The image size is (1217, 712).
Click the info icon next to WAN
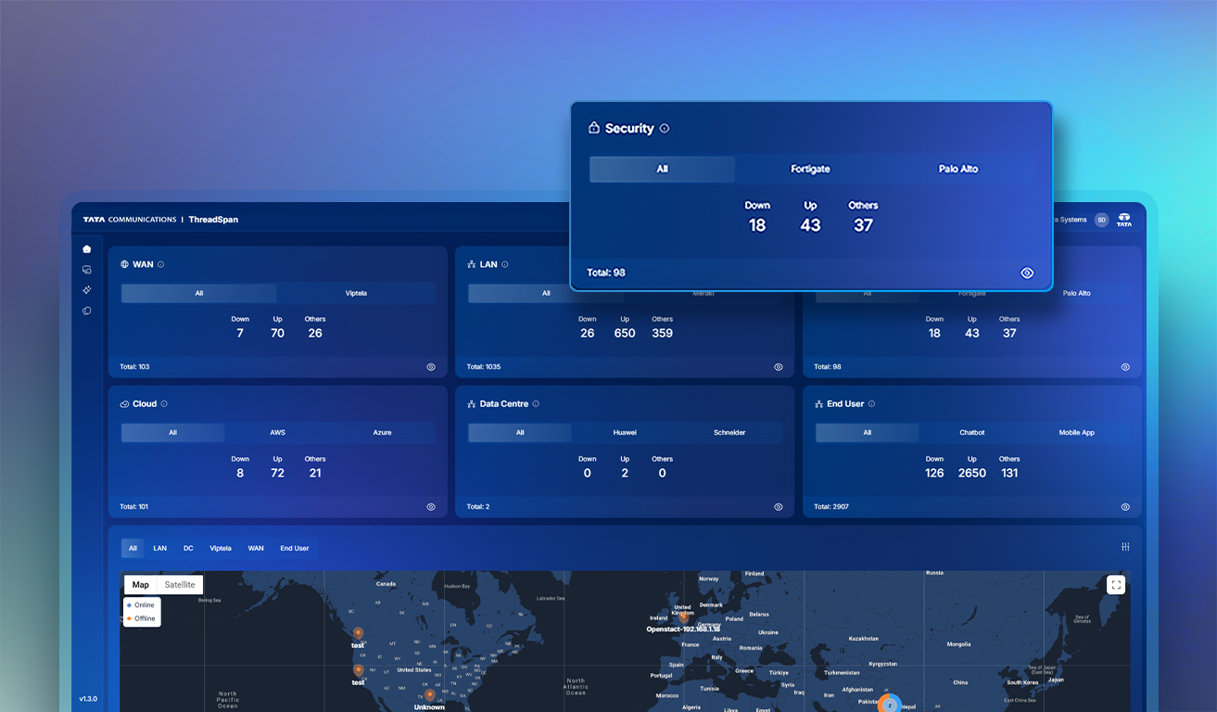(x=161, y=265)
